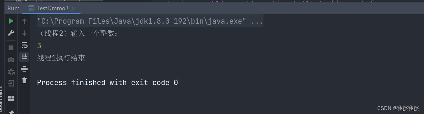The height and width of the screenshot is (114, 424).
Task: Clear console with the trash icon
Action: (24, 80)
